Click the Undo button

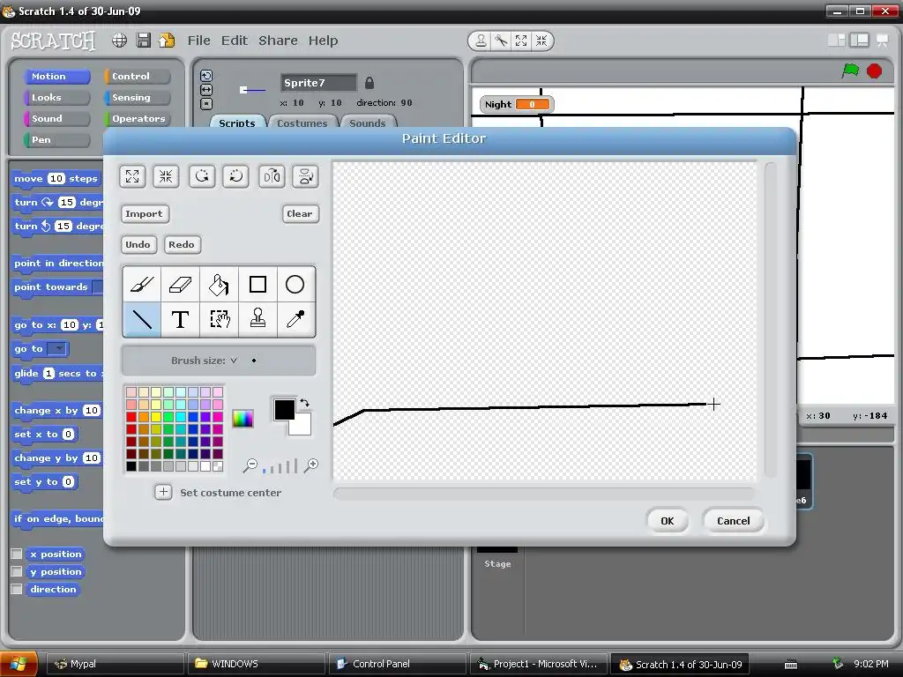pos(138,244)
